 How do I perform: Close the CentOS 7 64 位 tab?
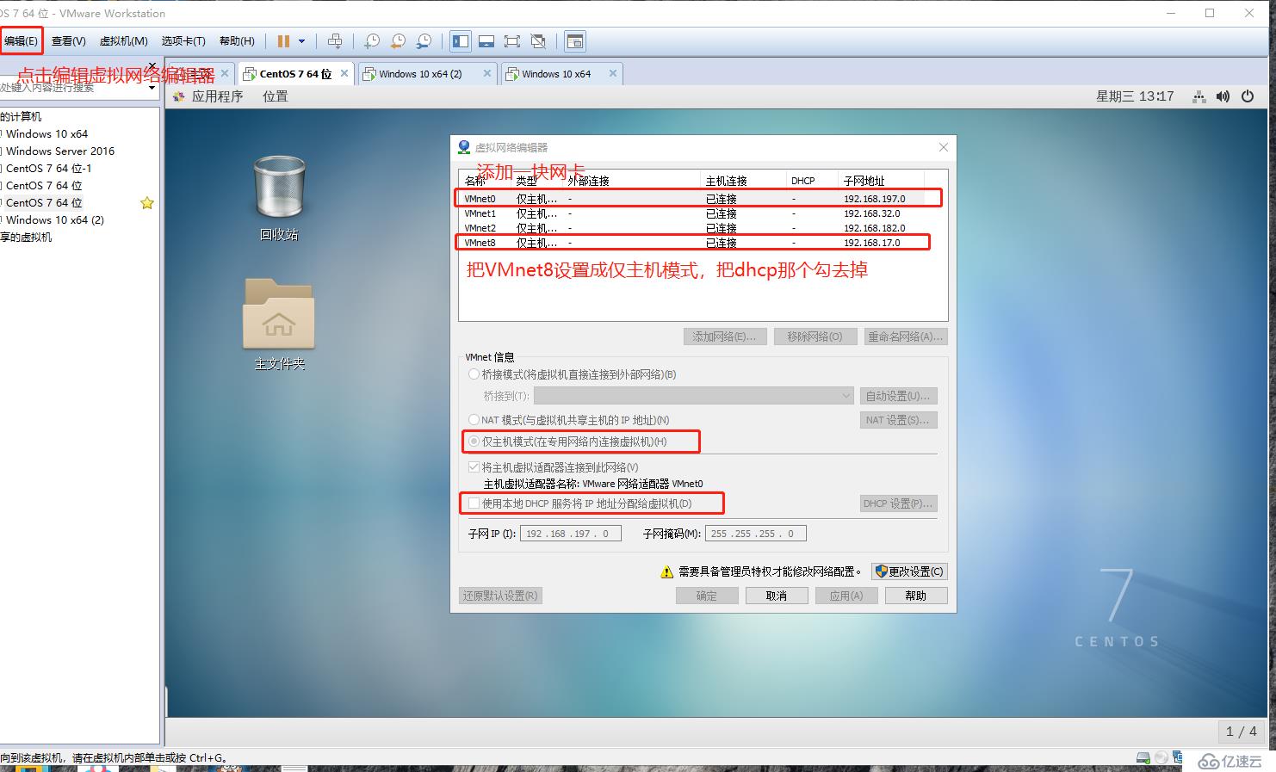click(344, 73)
